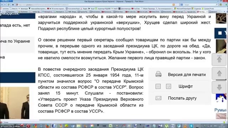The image size is (228, 128).
Task: Switch to the Проблема tab
Action: pos(24,12)
